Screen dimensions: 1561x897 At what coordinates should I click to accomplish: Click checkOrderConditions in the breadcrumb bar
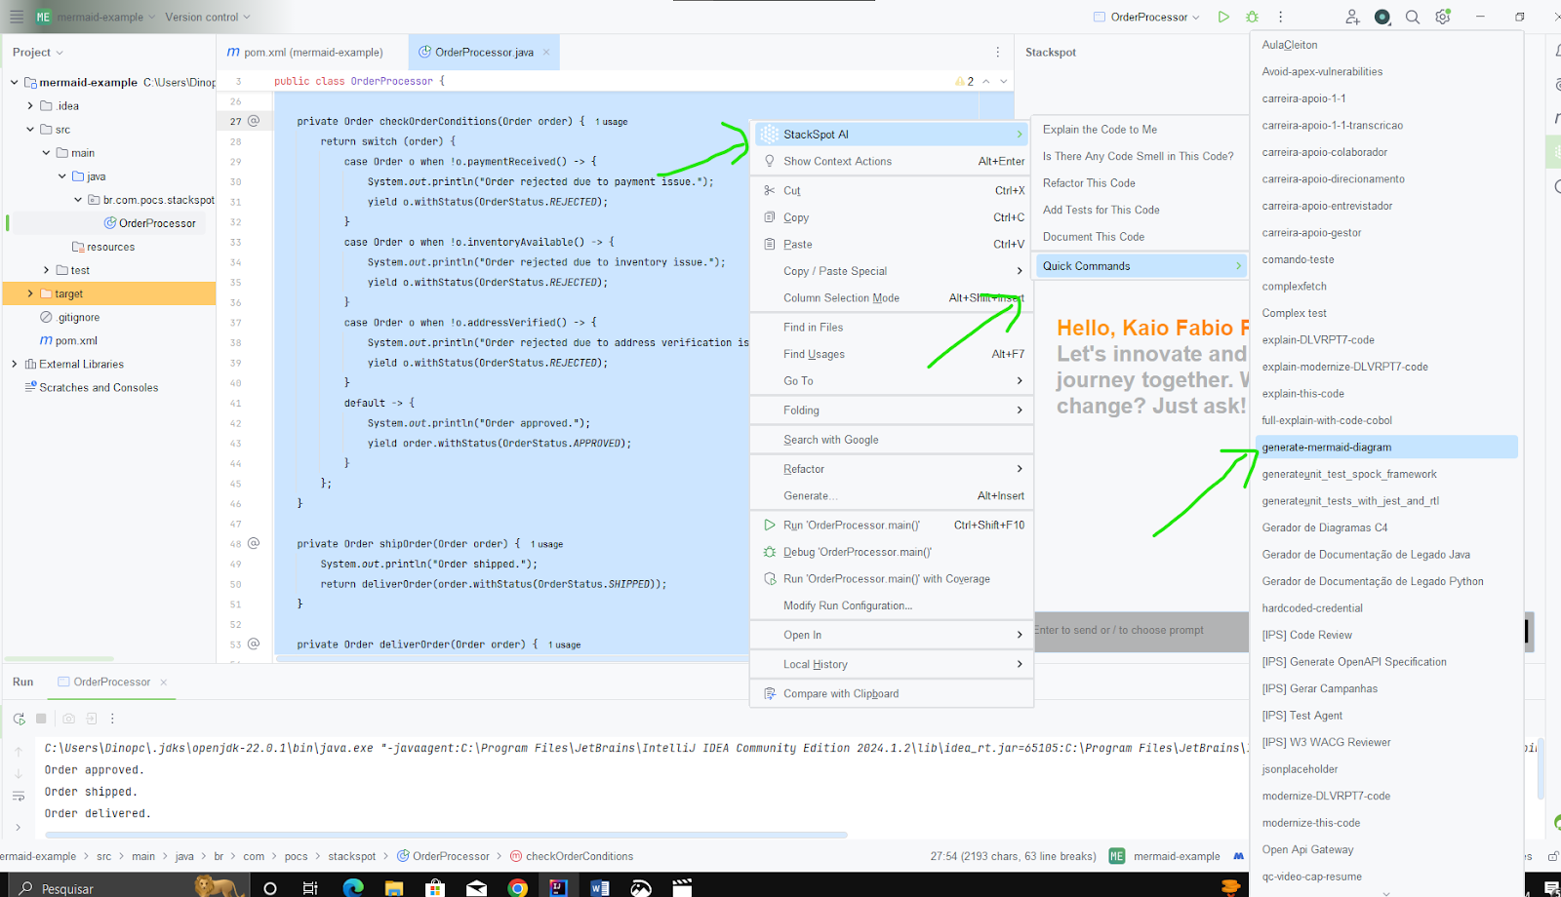point(572,857)
